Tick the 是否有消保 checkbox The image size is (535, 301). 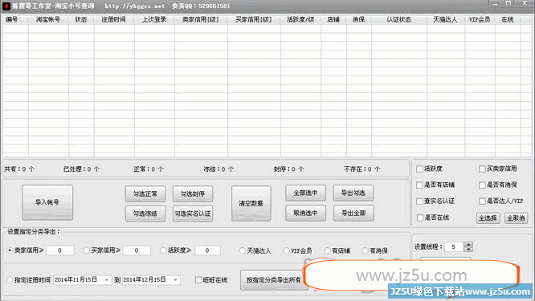coord(482,185)
